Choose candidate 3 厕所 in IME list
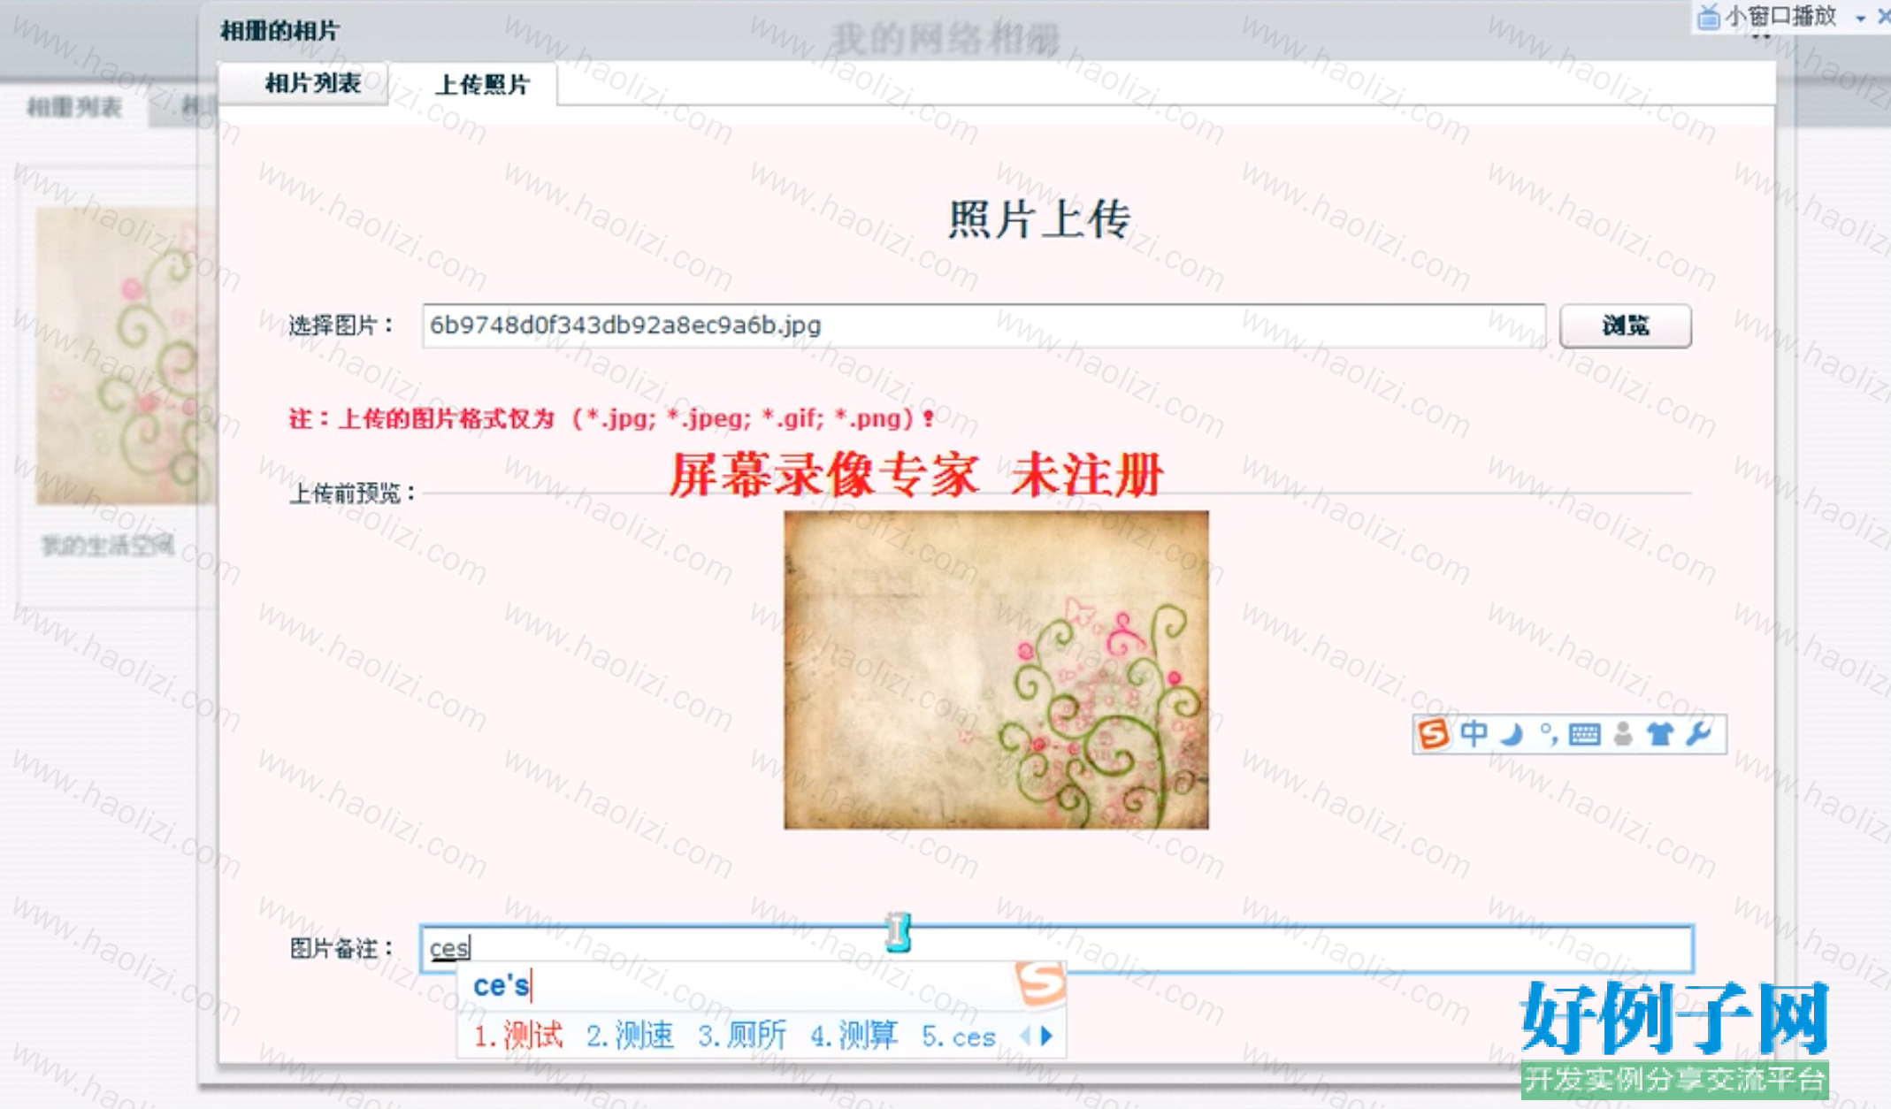 click(741, 1036)
